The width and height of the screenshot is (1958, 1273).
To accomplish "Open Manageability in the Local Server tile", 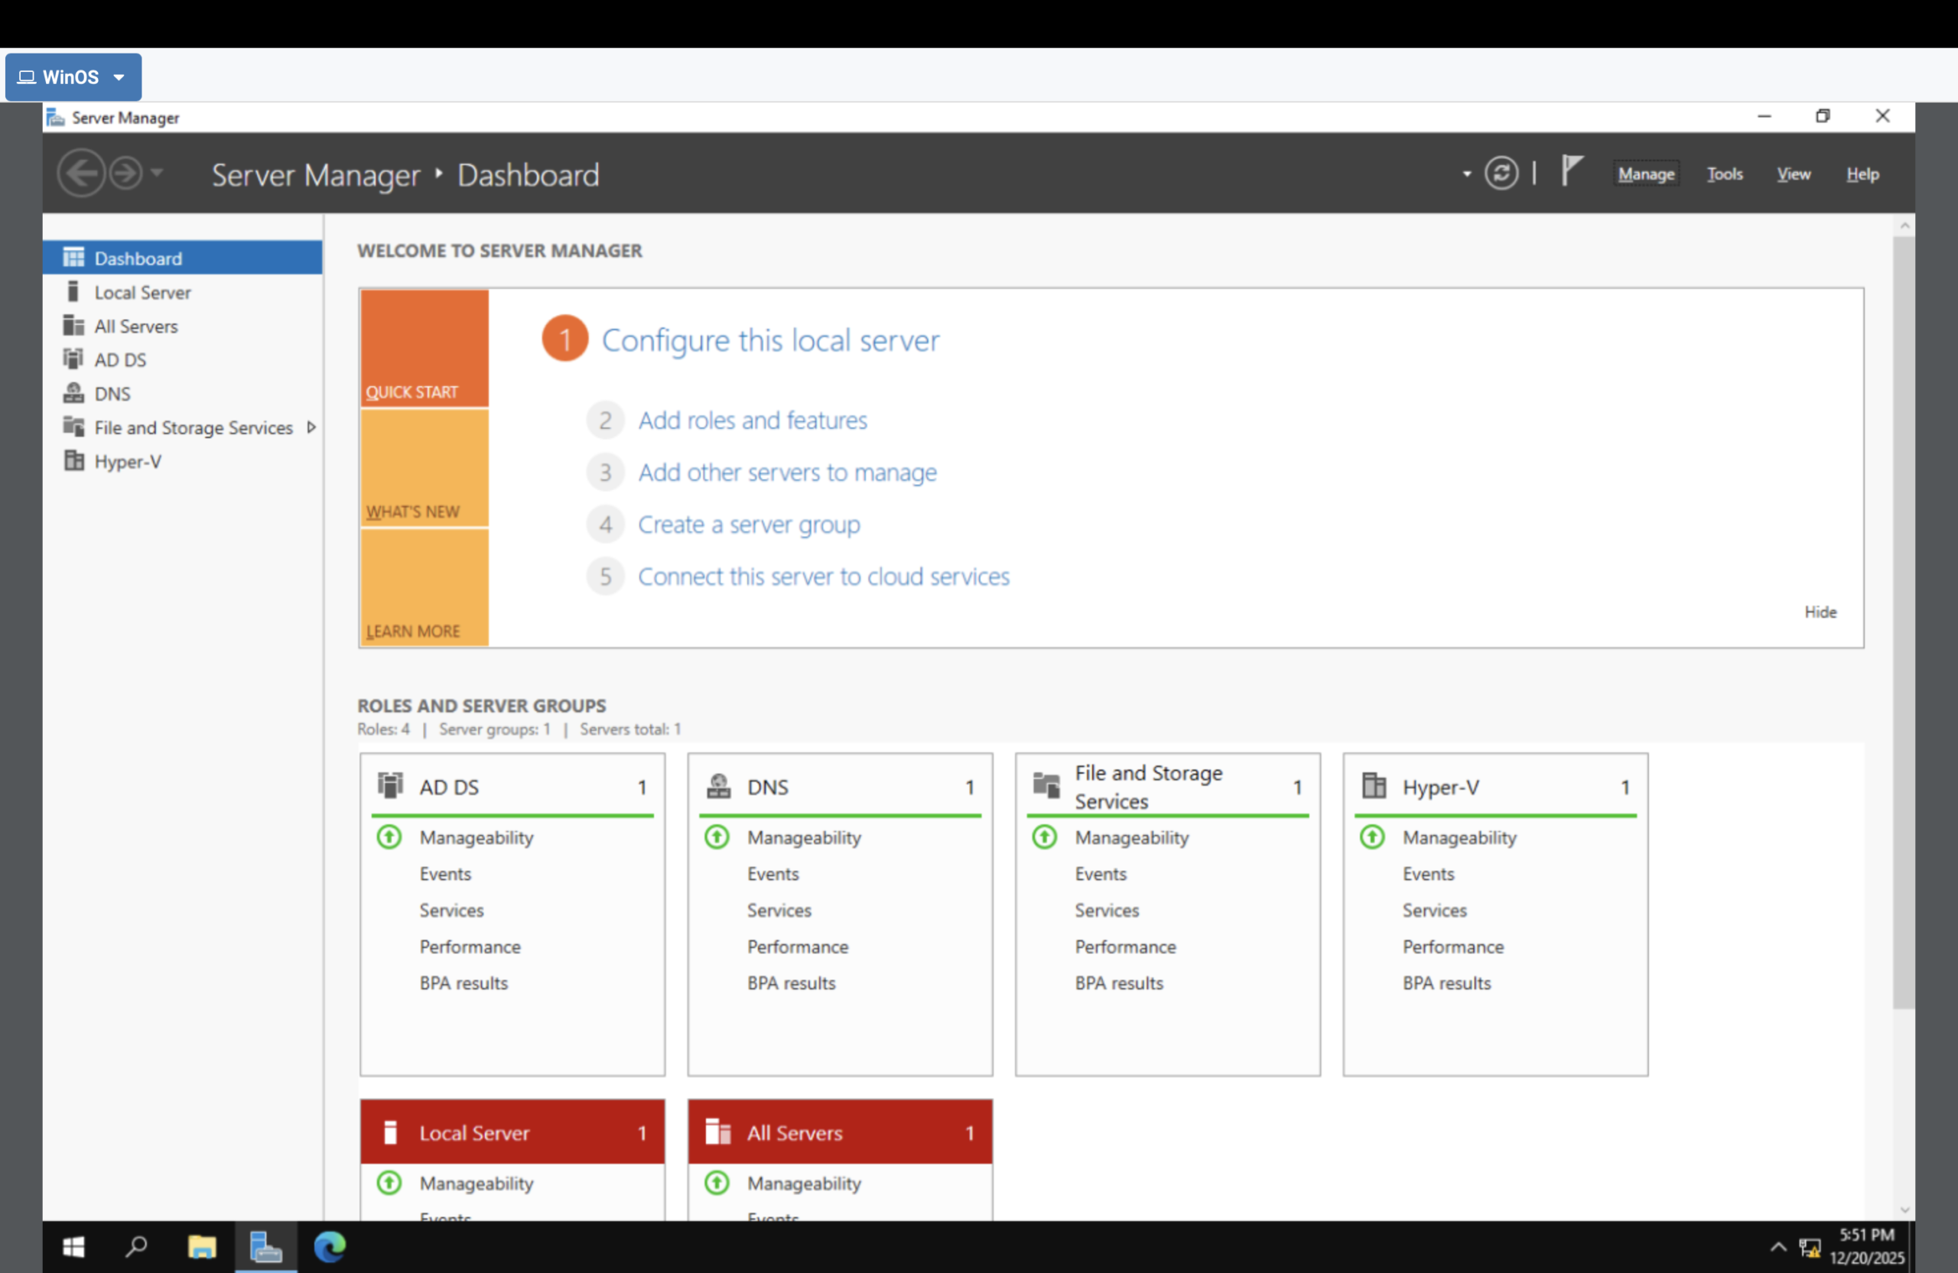I will point(477,1184).
